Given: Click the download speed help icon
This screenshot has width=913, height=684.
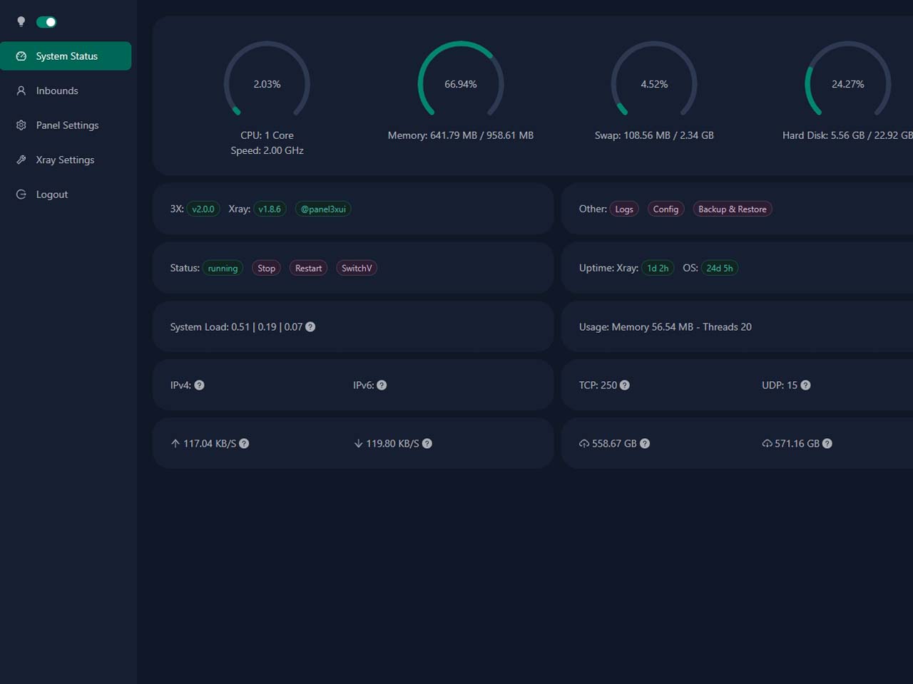Looking at the screenshot, I should (x=427, y=444).
